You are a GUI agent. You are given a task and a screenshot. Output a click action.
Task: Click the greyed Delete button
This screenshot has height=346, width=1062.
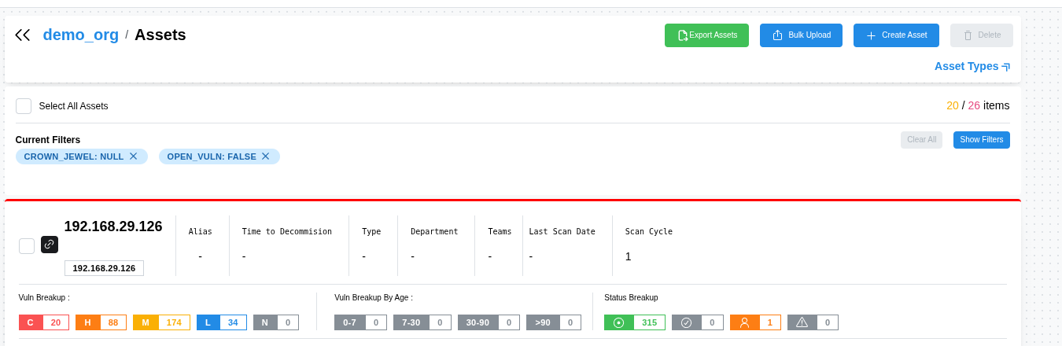(x=982, y=35)
